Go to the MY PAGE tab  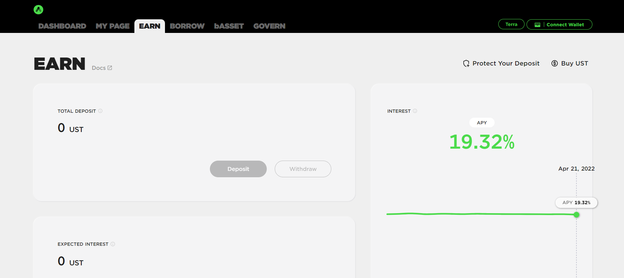click(x=112, y=26)
